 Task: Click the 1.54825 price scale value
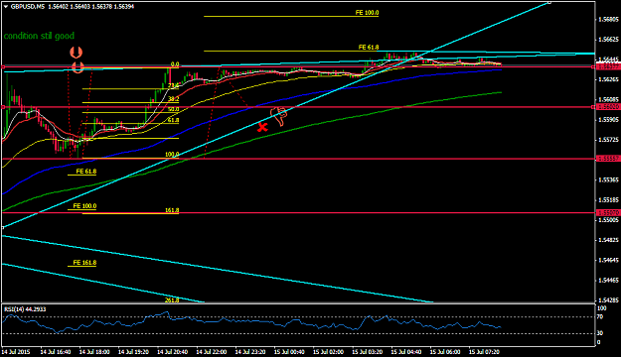click(x=609, y=240)
